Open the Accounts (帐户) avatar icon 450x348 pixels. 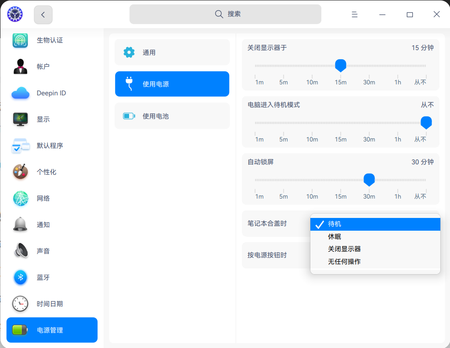[x=20, y=67]
